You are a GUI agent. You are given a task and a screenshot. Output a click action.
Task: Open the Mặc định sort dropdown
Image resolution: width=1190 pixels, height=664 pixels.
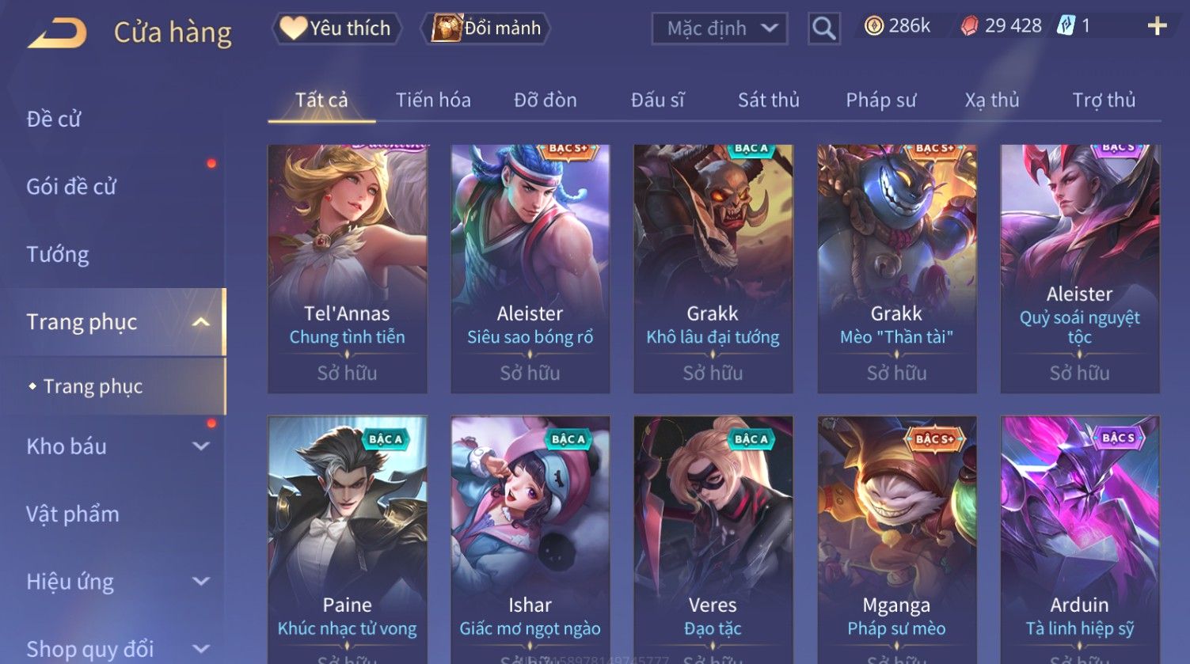[x=720, y=28]
